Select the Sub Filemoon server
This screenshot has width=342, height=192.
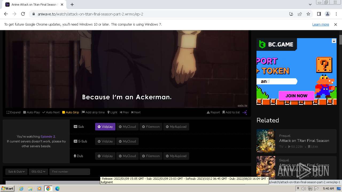click(151, 127)
